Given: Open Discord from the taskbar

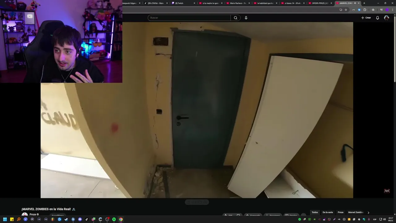Looking at the screenshot, I should [x=80, y=219].
